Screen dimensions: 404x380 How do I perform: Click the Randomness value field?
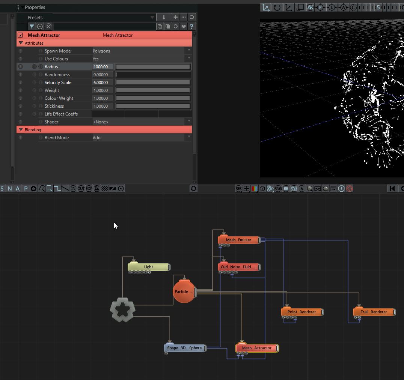[103, 75]
